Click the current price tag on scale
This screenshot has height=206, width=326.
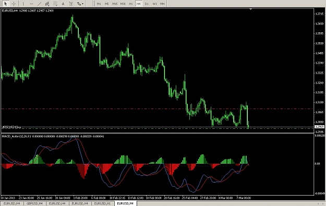pyautogui.click(x=319, y=127)
